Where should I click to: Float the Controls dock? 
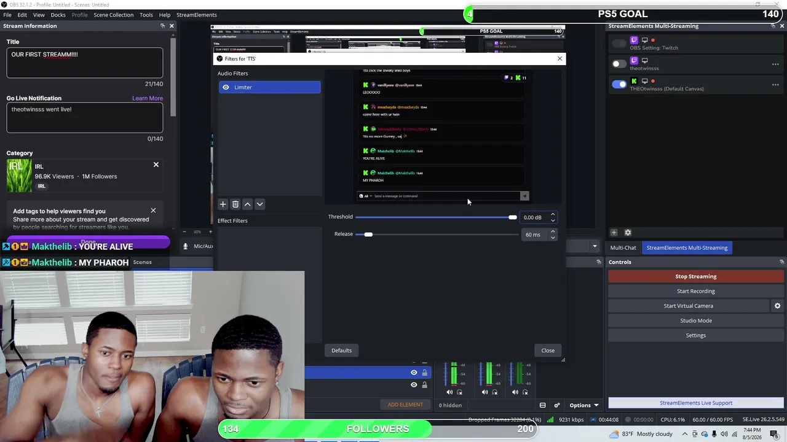(x=781, y=262)
